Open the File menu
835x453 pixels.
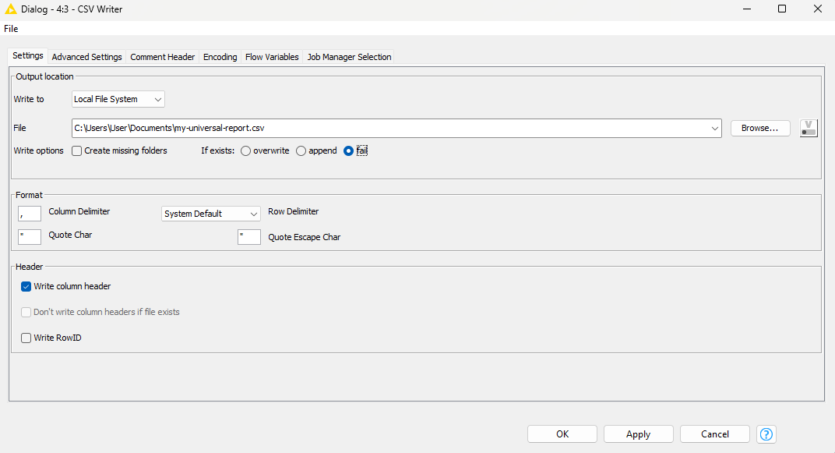tap(11, 29)
